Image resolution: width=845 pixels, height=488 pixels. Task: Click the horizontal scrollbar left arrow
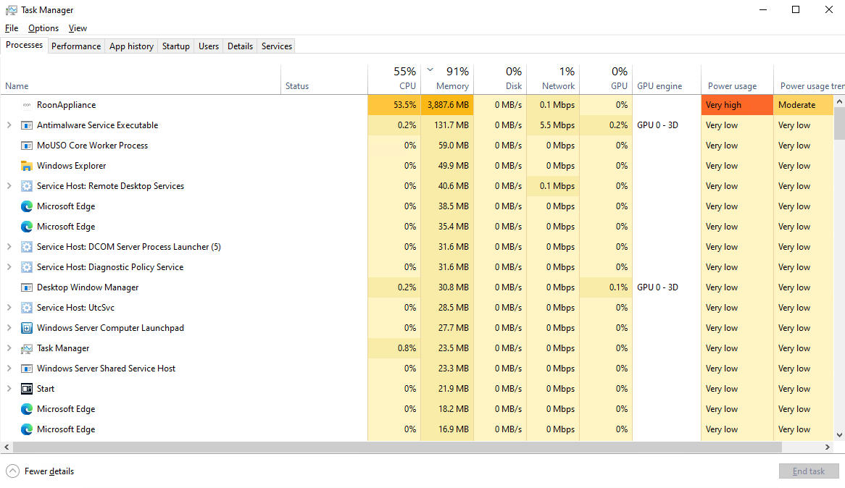click(7, 447)
